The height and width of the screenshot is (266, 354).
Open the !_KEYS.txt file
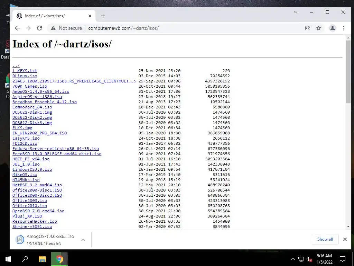[25, 71]
